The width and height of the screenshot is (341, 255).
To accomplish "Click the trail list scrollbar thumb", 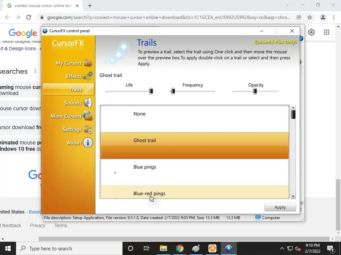I will pyautogui.click(x=293, y=115).
